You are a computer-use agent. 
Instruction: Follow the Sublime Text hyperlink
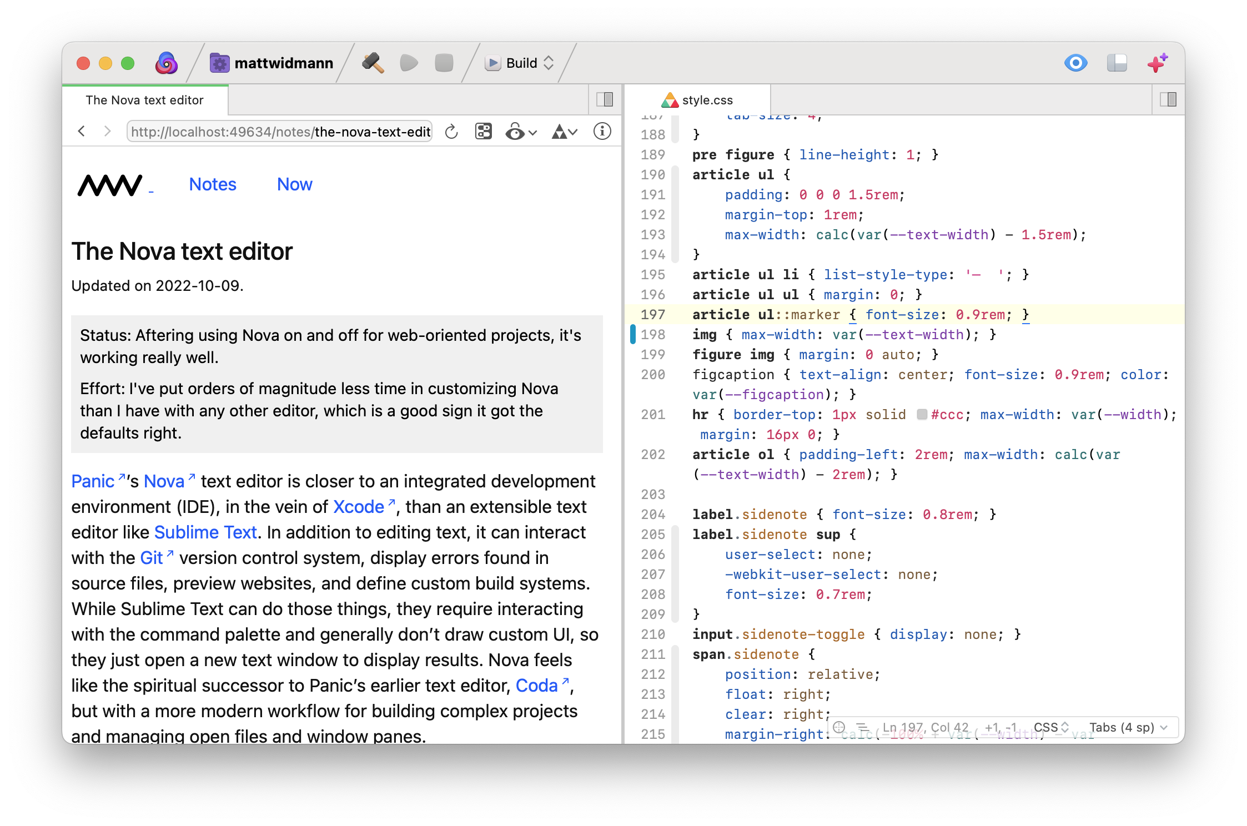point(205,532)
